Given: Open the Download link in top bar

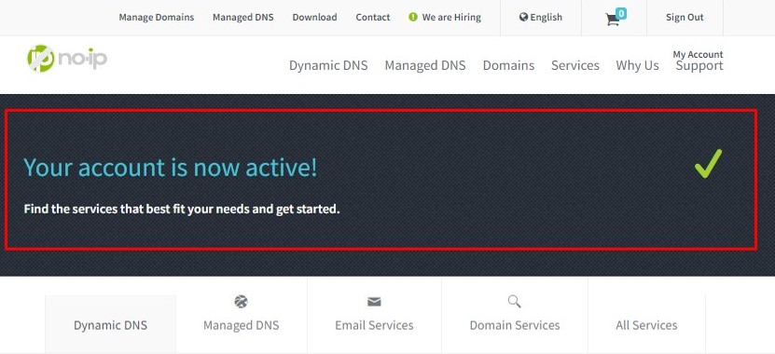Looking at the screenshot, I should pos(314,18).
